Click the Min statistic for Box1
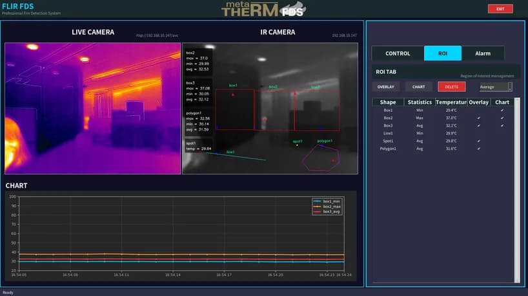This screenshot has height=296, width=528. pyautogui.click(x=420, y=110)
